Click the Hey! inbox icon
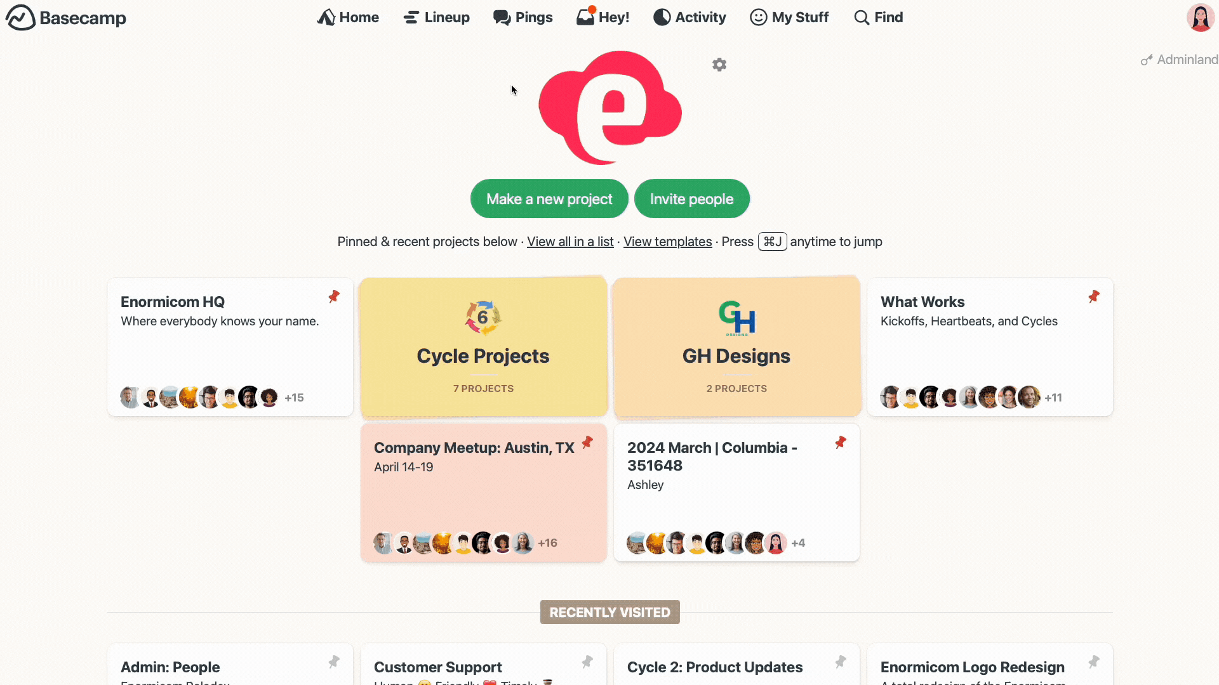This screenshot has height=685, width=1219. point(585,17)
